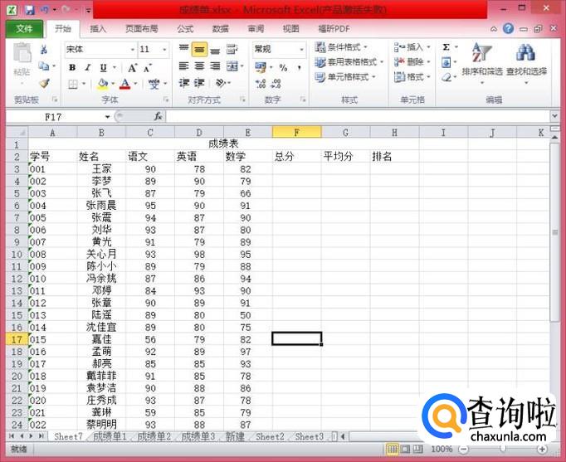Apply cell borders icon

point(73,85)
